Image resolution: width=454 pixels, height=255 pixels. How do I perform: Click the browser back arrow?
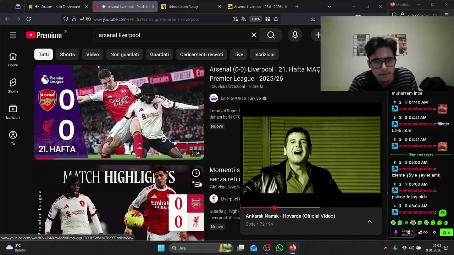(7, 19)
